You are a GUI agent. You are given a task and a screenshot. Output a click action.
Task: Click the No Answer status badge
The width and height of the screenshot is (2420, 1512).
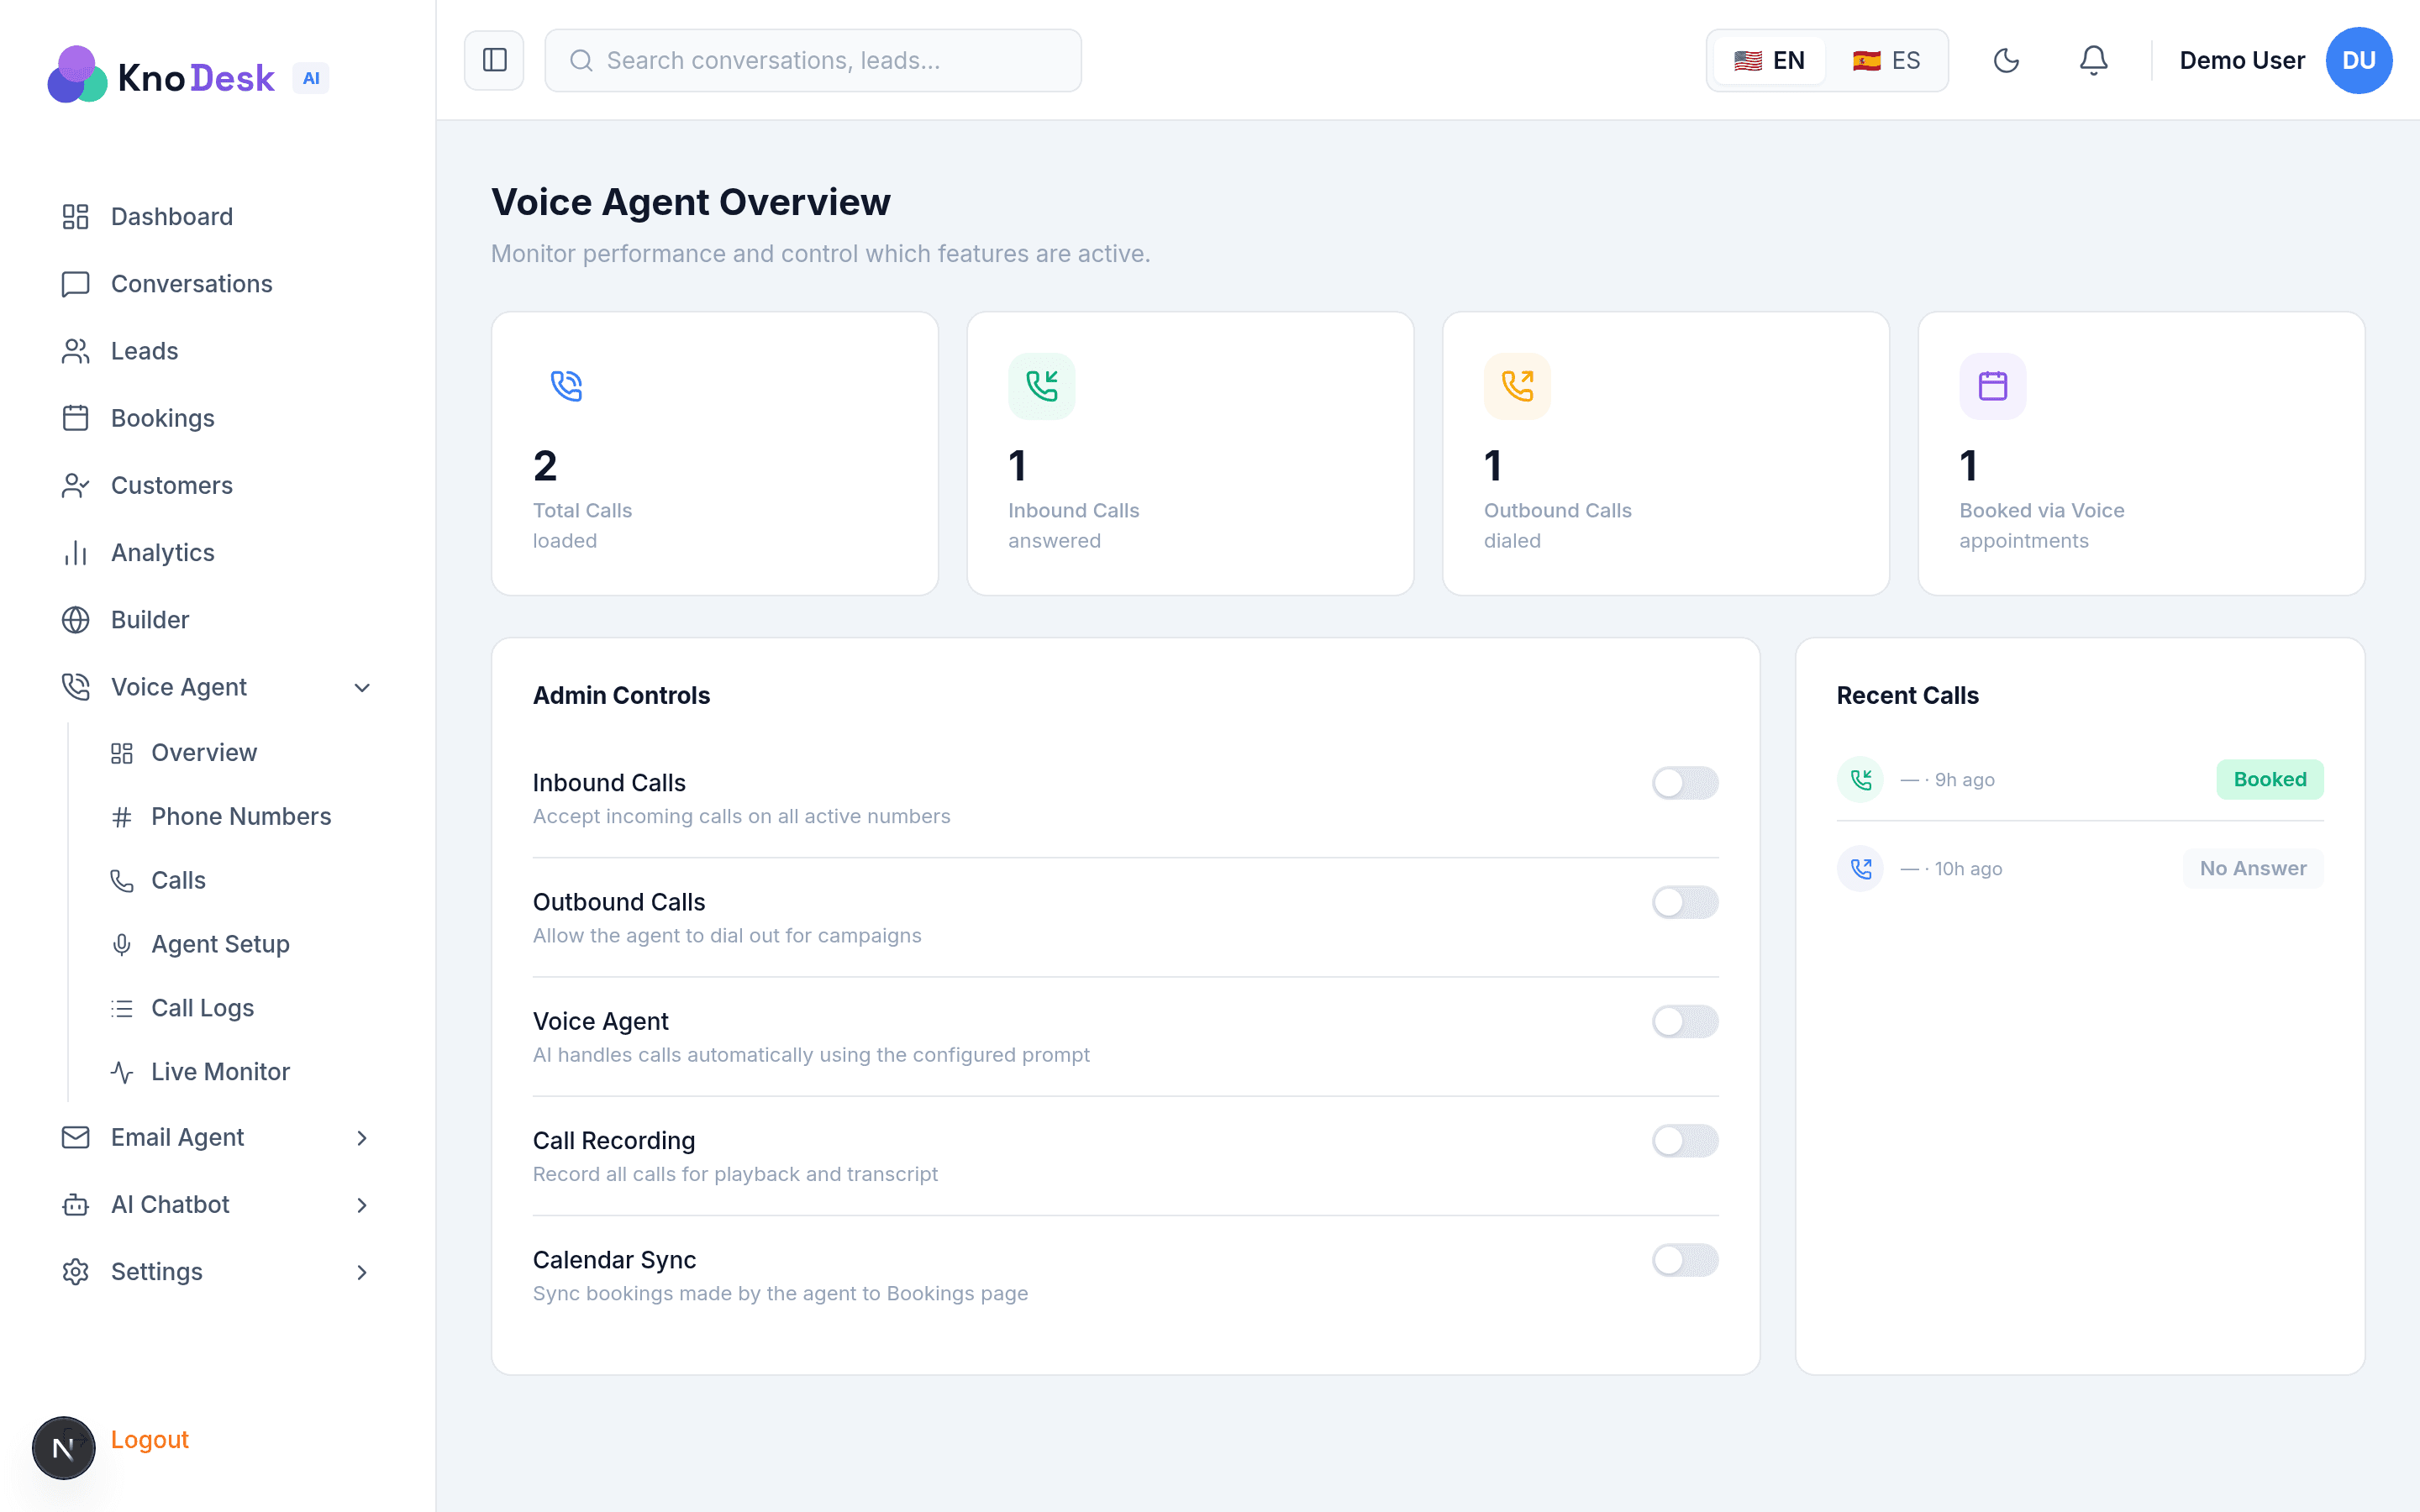pyautogui.click(x=2253, y=868)
